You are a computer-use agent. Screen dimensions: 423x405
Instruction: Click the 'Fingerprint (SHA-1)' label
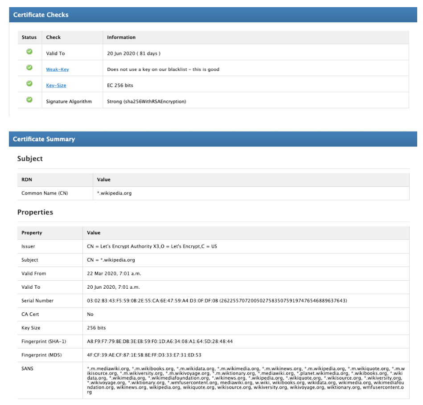[x=44, y=341]
